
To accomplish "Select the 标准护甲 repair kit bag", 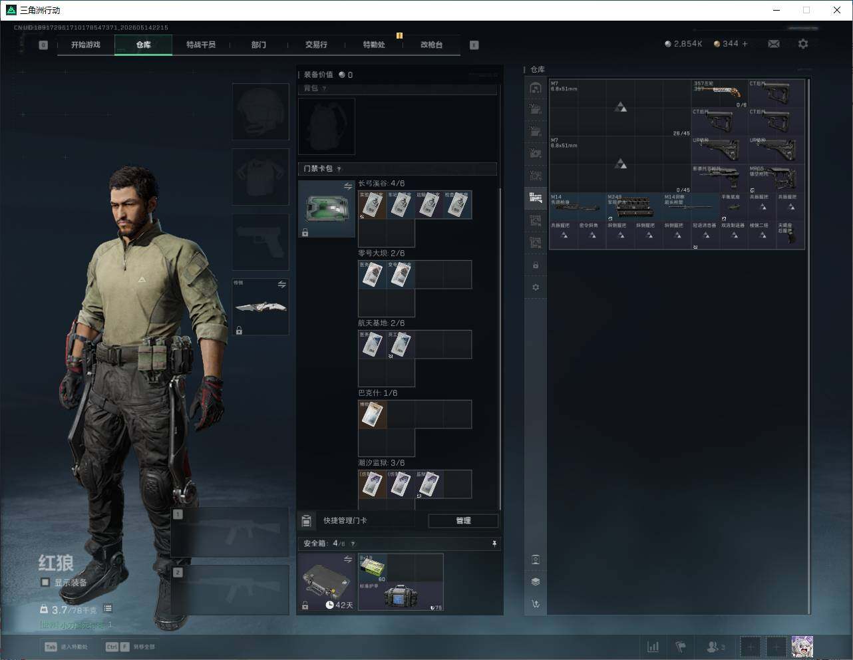I will point(401,596).
